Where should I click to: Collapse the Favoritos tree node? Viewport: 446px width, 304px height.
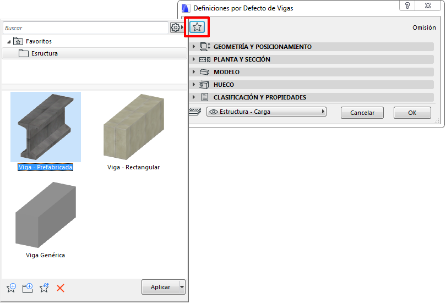[9, 42]
